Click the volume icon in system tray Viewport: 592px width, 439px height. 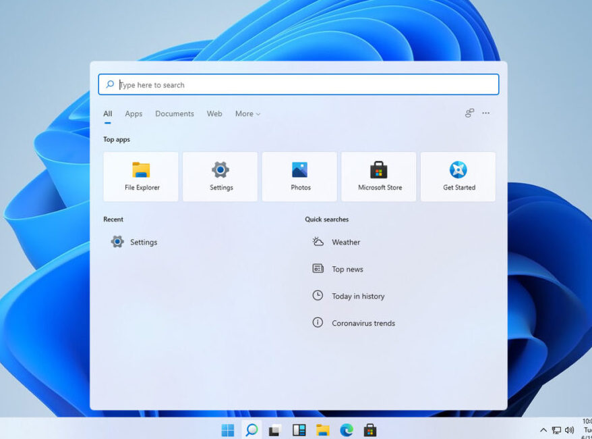coord(569,430)
